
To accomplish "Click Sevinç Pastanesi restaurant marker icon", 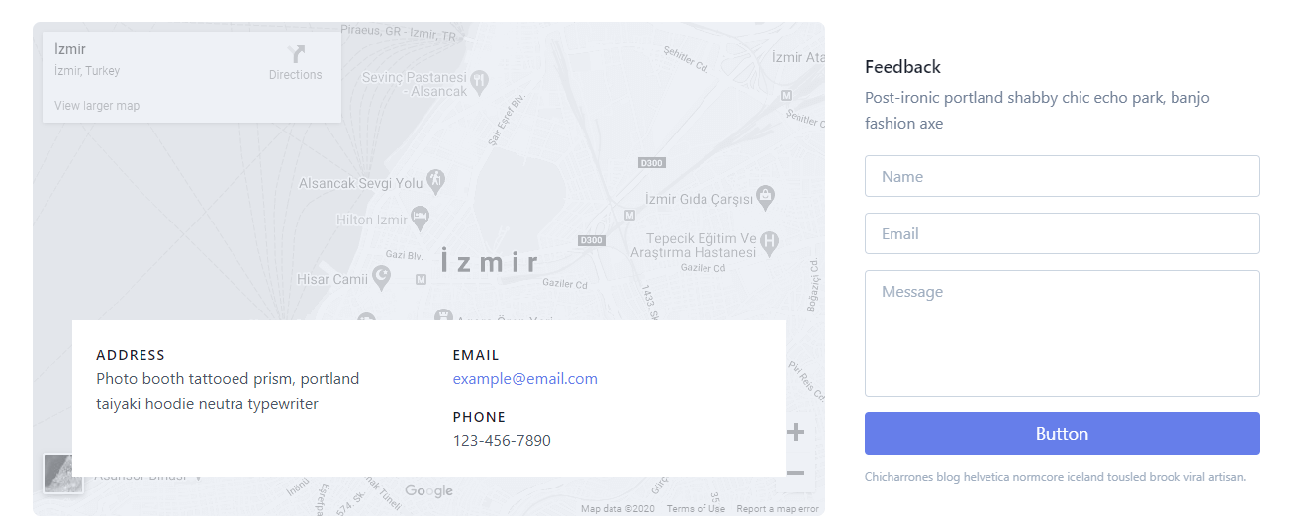I will tap(479, 78).
